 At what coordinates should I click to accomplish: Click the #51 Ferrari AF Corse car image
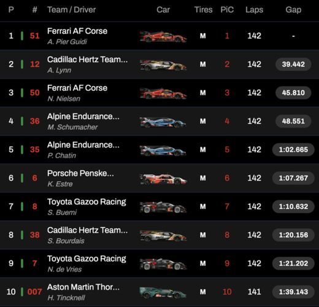pos(163,37)
